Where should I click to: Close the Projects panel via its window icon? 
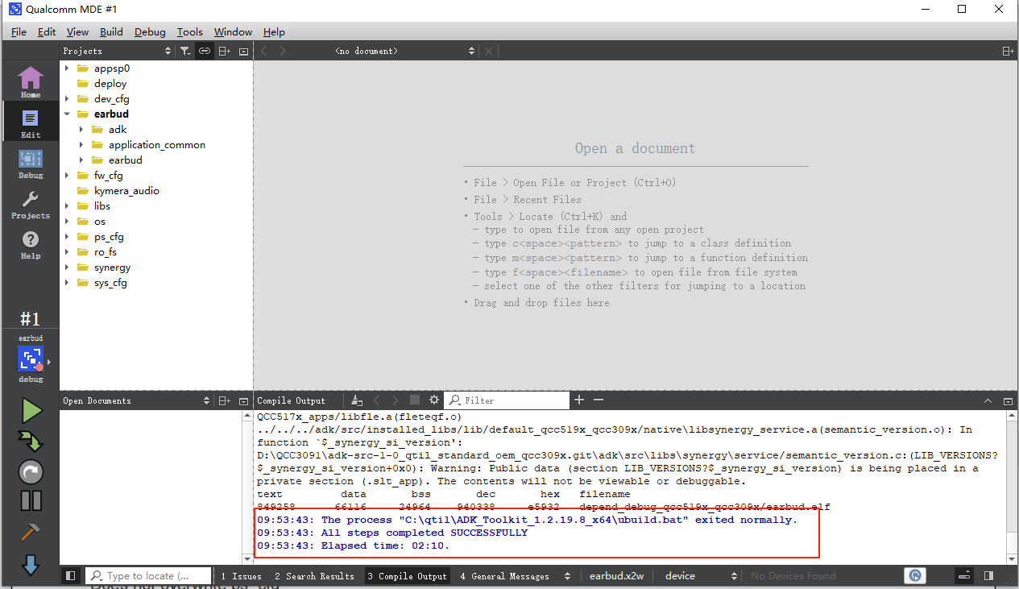point(243,51)
